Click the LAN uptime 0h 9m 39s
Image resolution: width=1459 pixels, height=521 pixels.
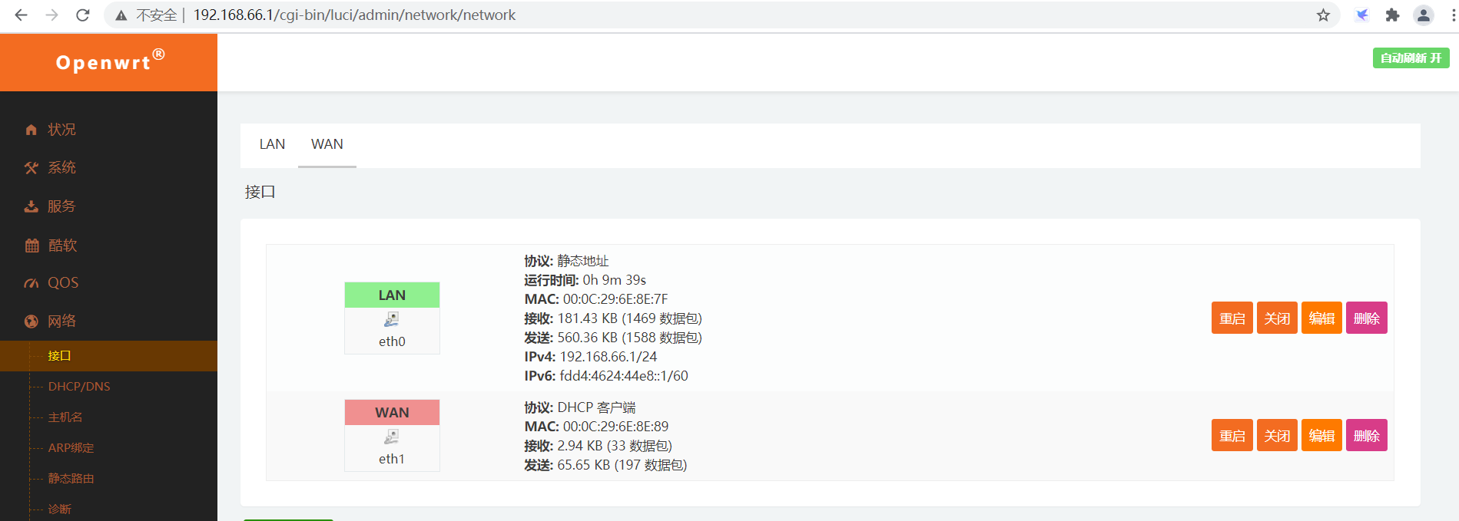point(615,280)
